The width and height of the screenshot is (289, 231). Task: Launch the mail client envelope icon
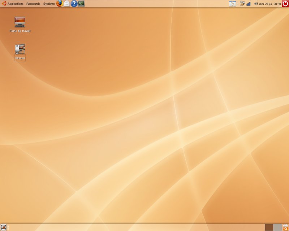[x=67, y=4]
